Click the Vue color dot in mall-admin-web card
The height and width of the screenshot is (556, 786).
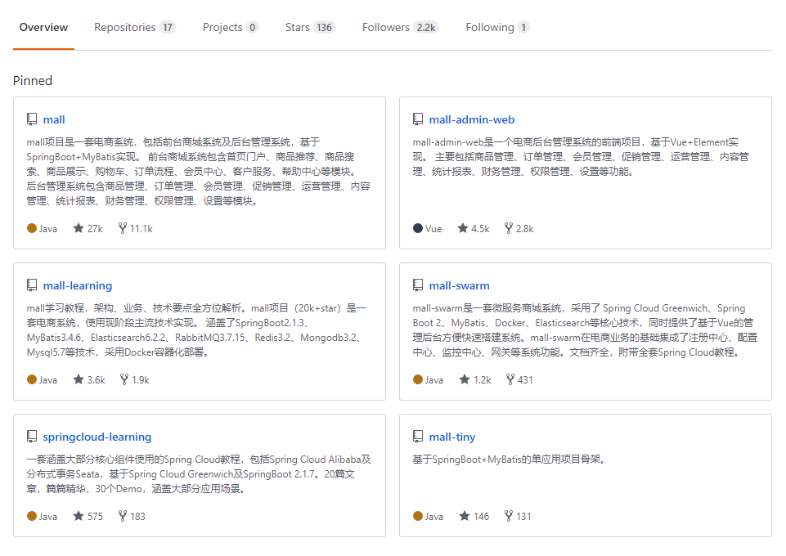(x=418, y=228)
